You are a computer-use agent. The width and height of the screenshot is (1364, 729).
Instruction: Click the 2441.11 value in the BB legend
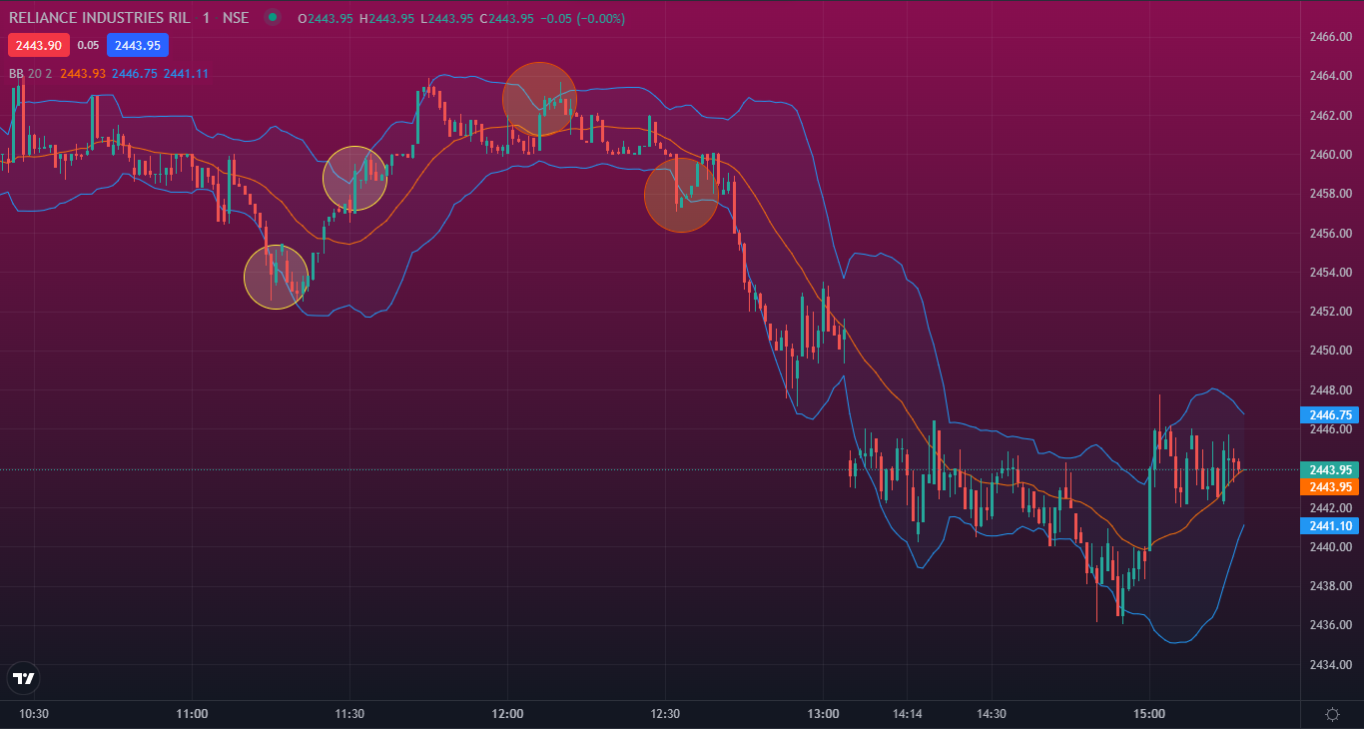point(186,73)
